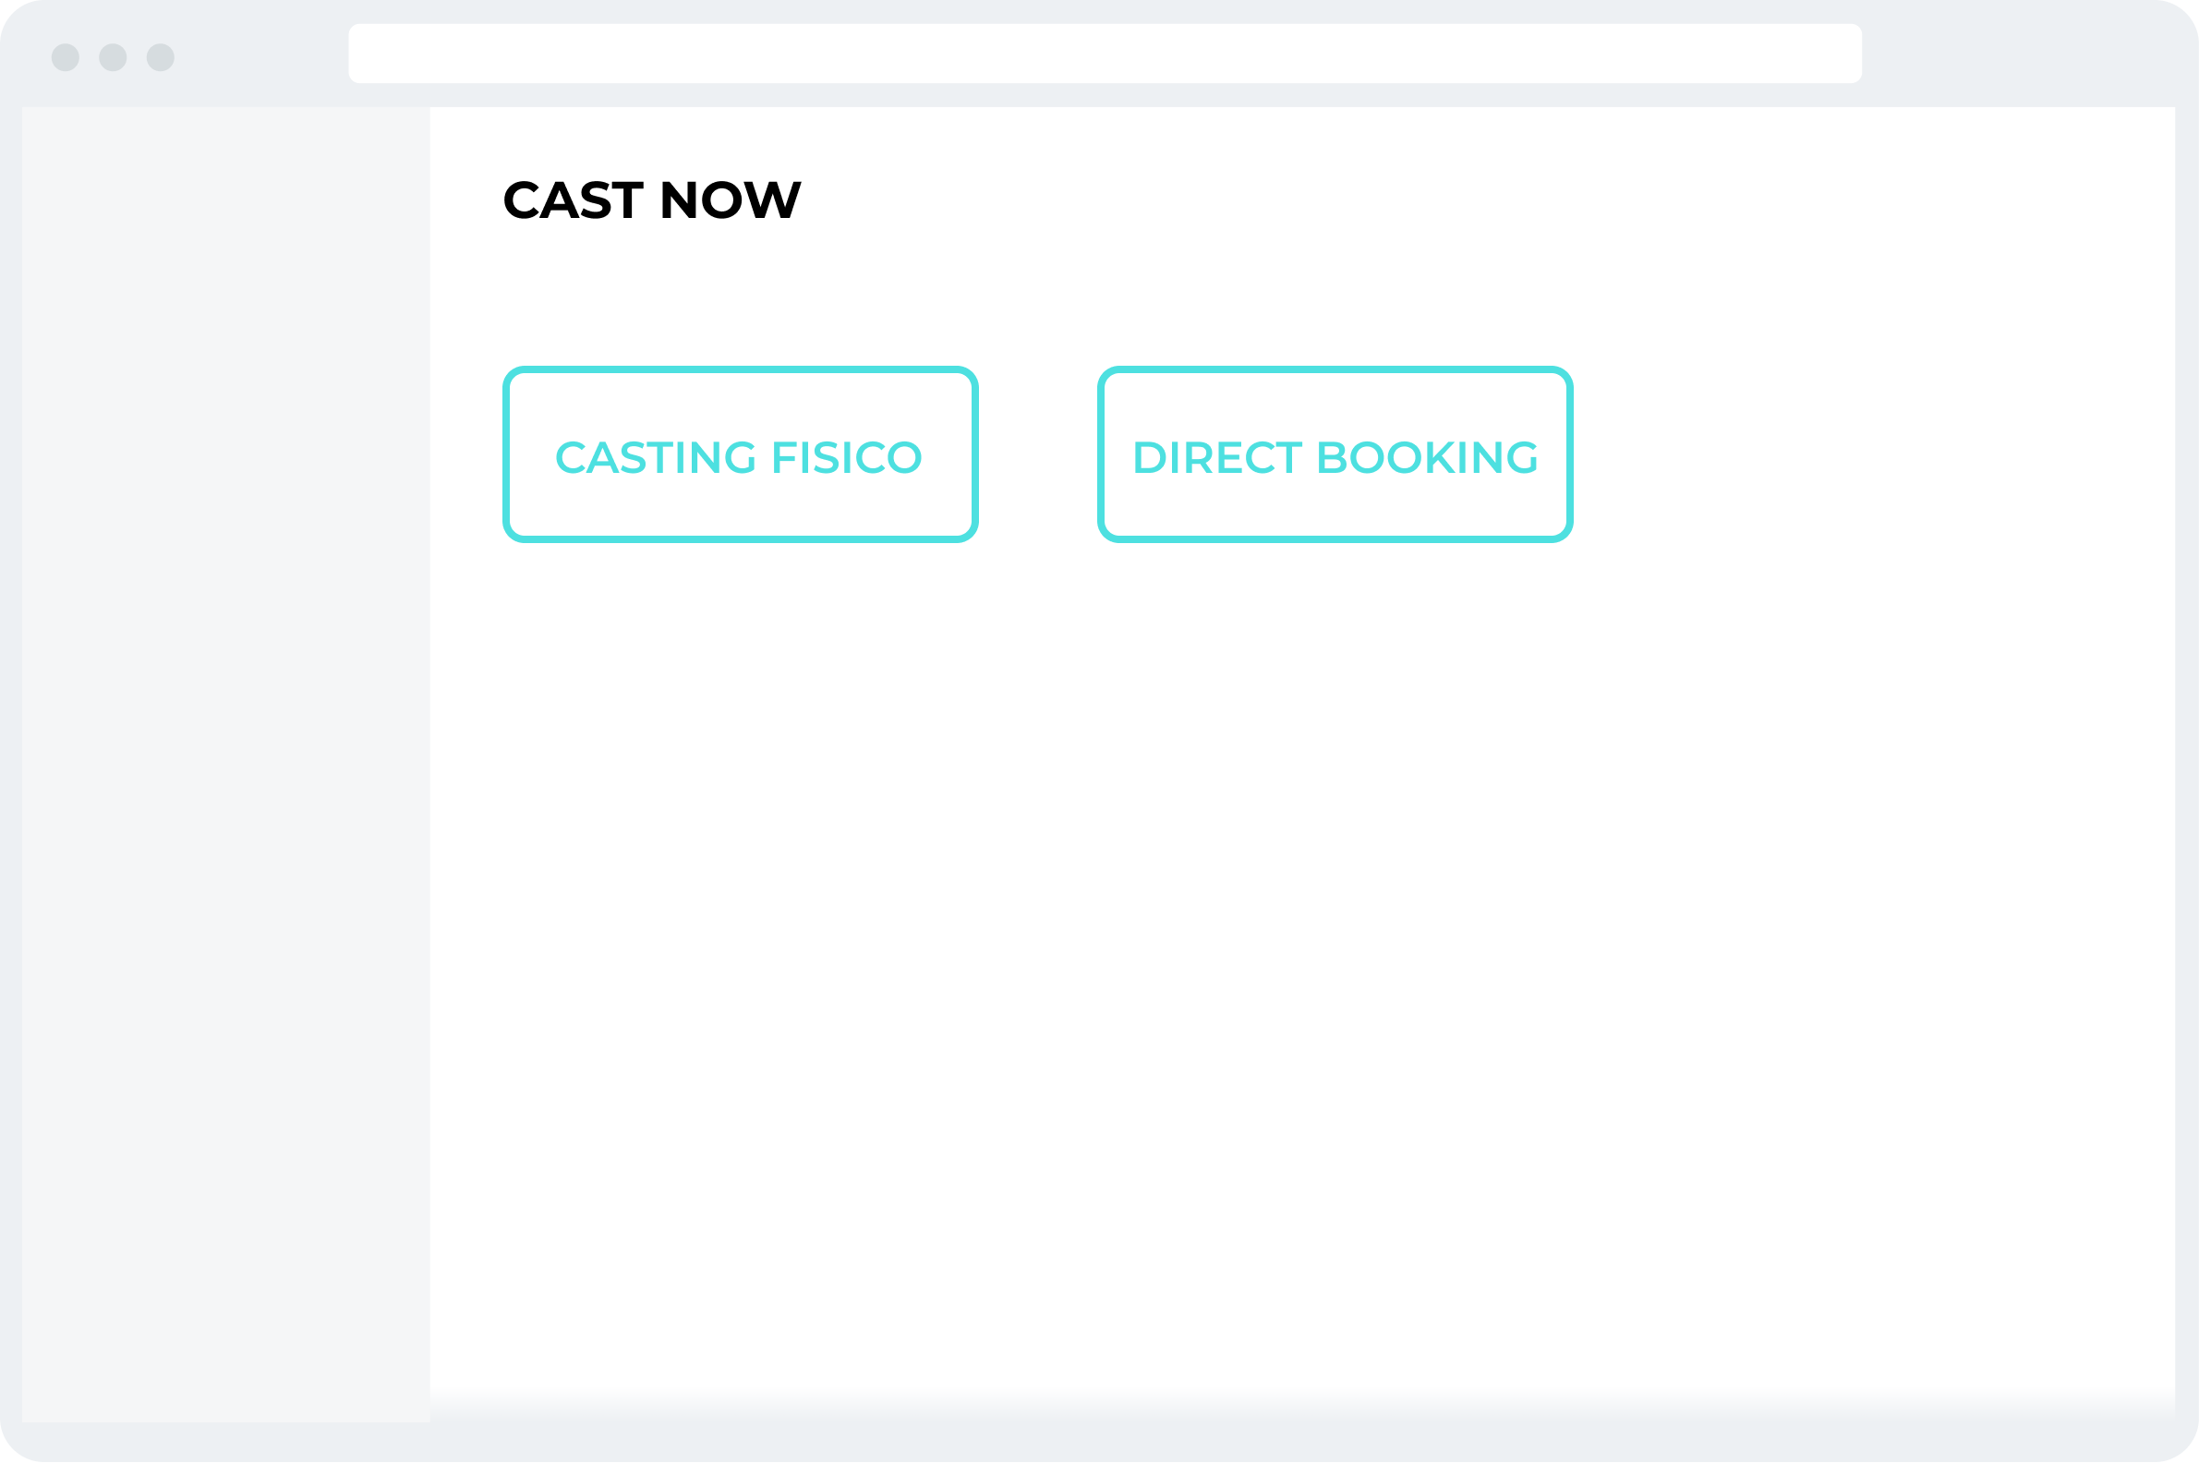Click the CAST NOW heading
Viewport: 2199px width, 1463px height.
pos(652,199)
